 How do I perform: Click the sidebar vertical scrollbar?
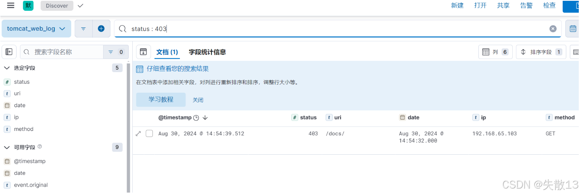(129, 127)
